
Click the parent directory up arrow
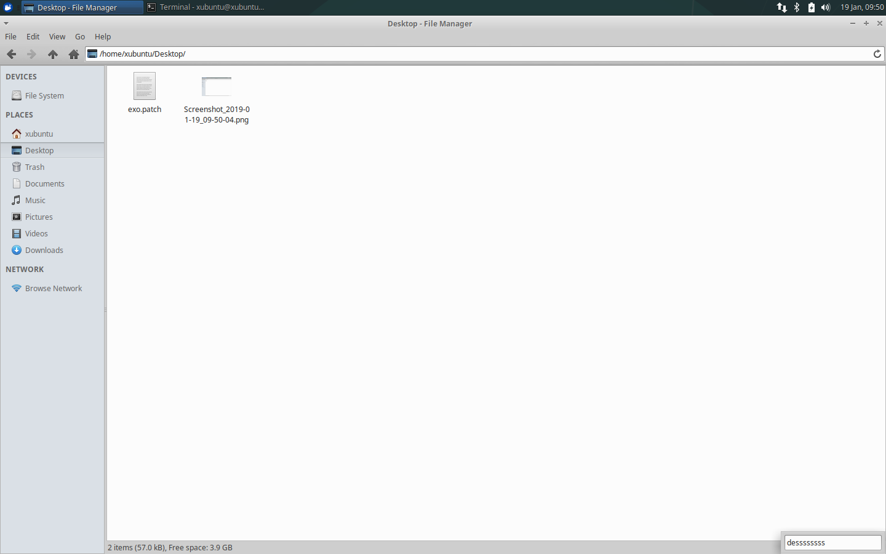click(x=53, y=54)
